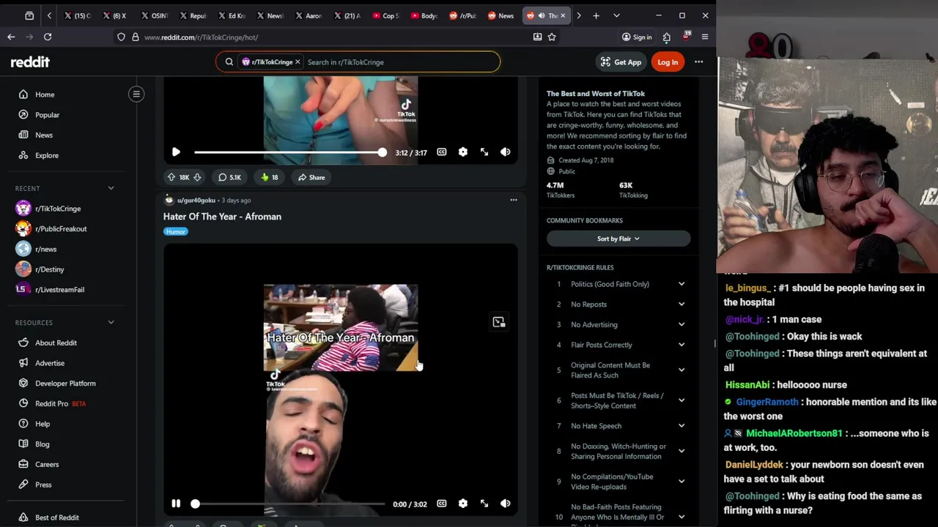The image size is (938, 527).
Task: Click the Log In button
Action: [x=668, y=62]
